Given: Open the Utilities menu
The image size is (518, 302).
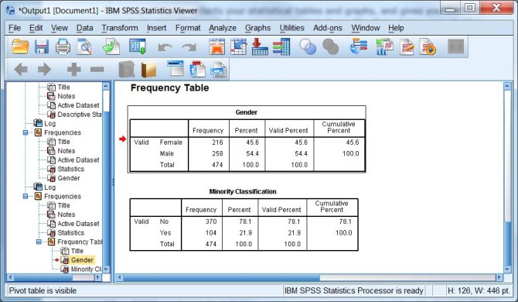Looking at the screenshot, I should coord(291,28).
